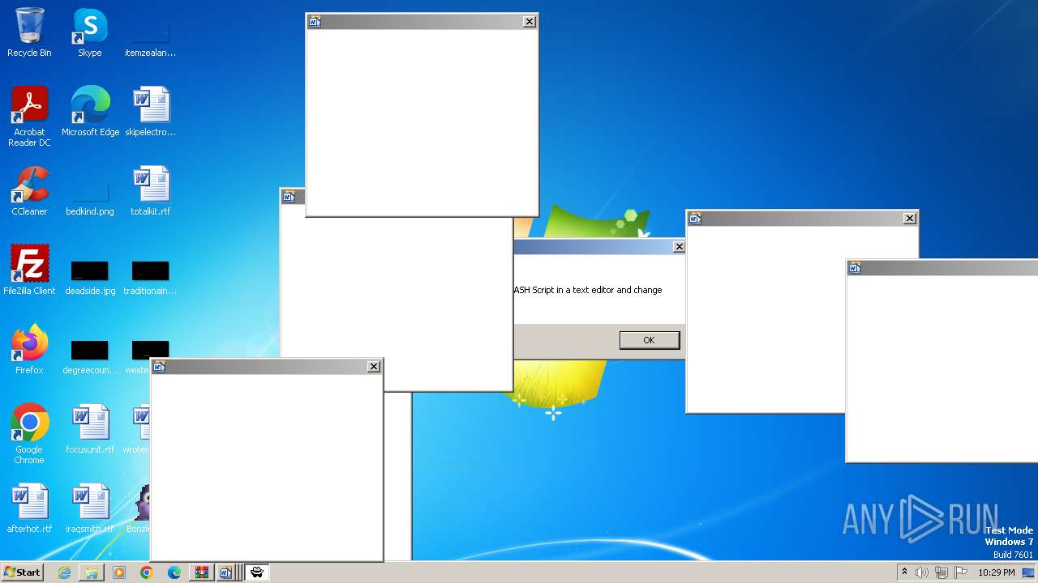Screen dimensions: 1038x583
Task: Select the afterhot.rtf document
Action: [29, 509]
